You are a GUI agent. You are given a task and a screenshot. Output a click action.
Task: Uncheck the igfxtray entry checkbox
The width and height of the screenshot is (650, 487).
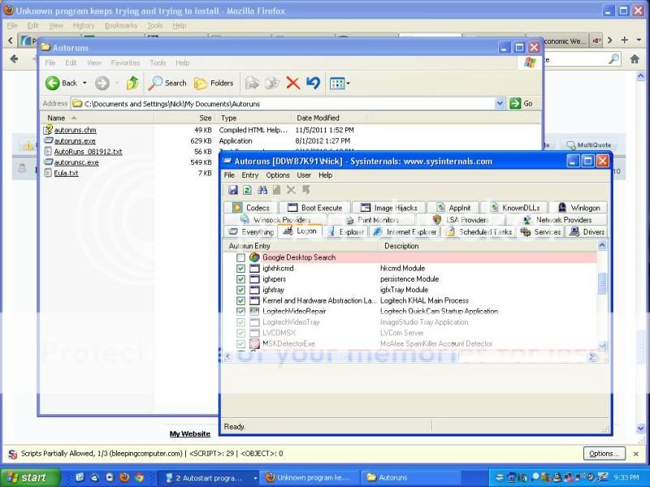pos(240,290)
